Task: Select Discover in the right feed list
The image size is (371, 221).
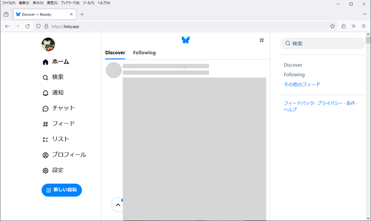Action: (x=293, y=65)
